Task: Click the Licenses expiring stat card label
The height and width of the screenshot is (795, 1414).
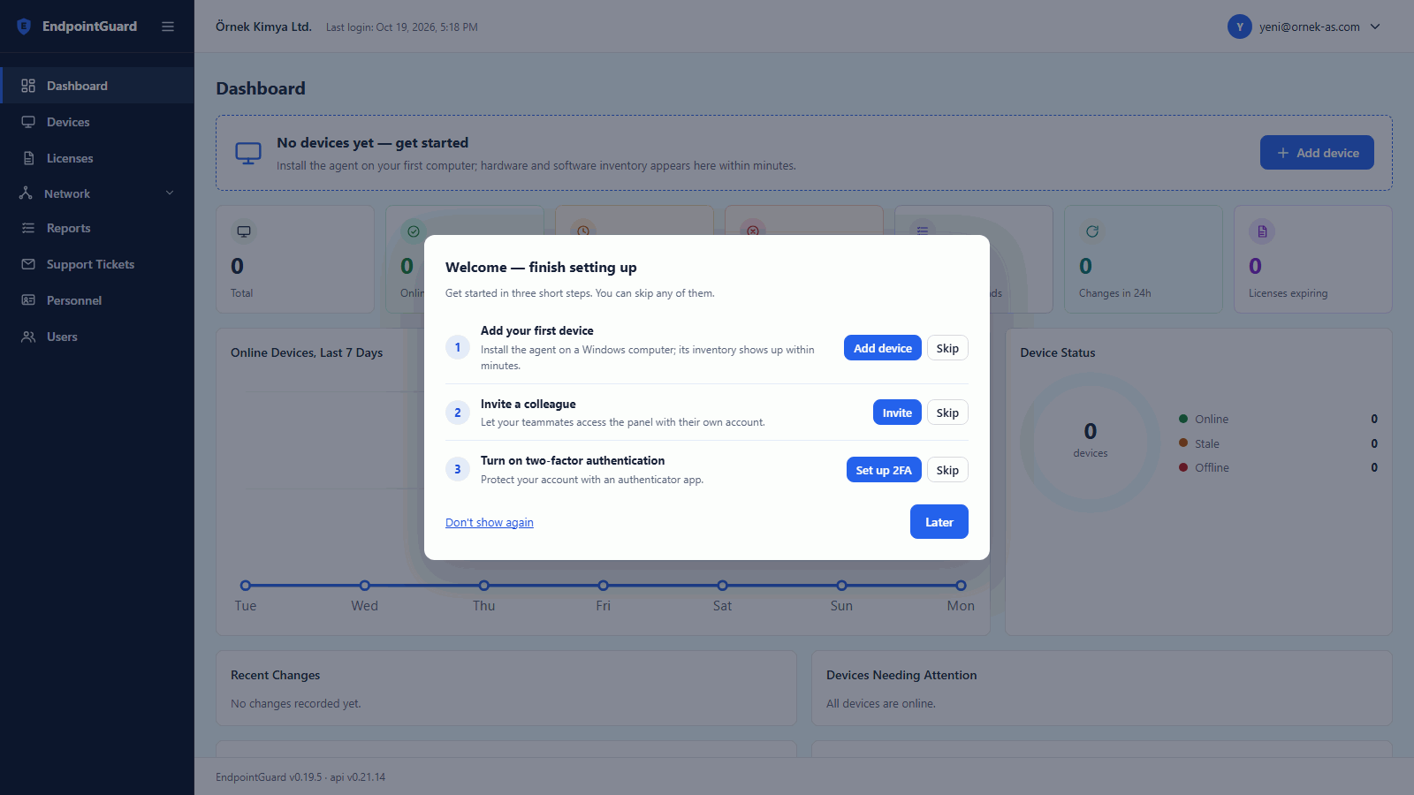Action: (x=1288, y=293)
